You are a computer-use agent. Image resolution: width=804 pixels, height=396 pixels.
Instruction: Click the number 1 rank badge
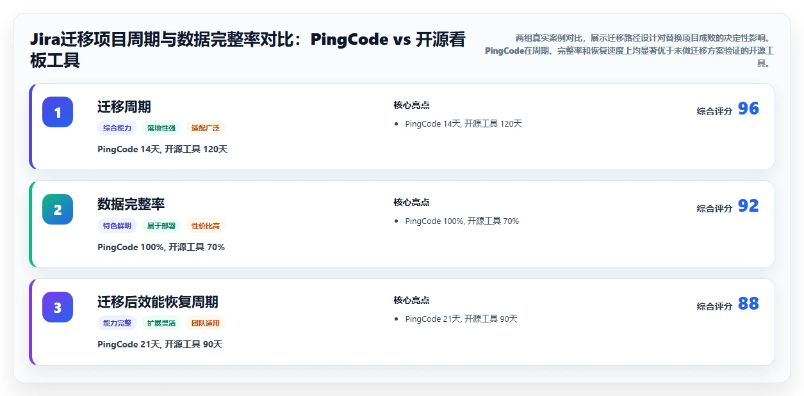coord(58,112)
